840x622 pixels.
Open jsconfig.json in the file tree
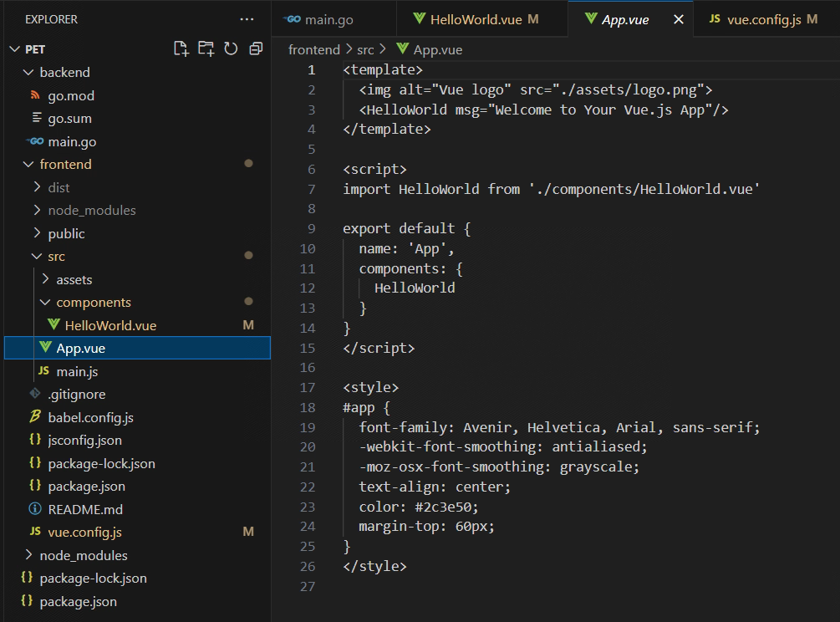pyautogui.click(x=137, y=440)
